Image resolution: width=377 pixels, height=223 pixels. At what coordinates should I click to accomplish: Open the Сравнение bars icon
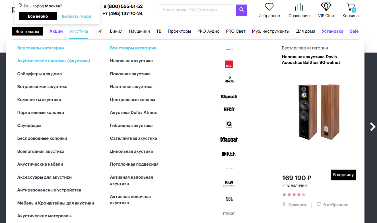(299, 7)
